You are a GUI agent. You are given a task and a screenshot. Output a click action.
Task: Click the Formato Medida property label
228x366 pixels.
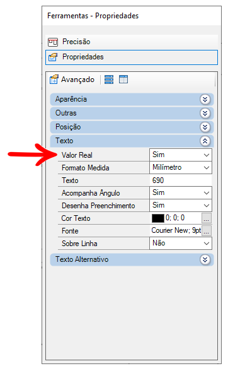86,168
